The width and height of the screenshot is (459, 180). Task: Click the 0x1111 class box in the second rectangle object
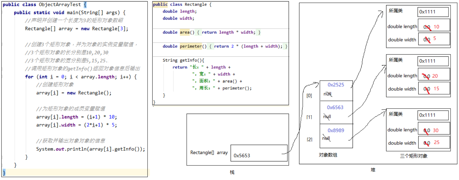pyautogui.click(x=433, y=61)
